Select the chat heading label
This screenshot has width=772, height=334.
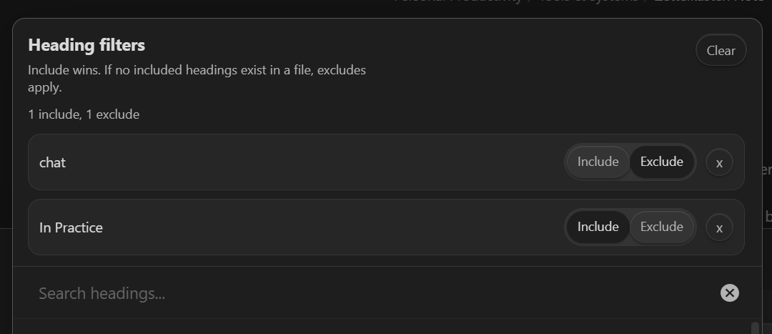tap(52, 163)
